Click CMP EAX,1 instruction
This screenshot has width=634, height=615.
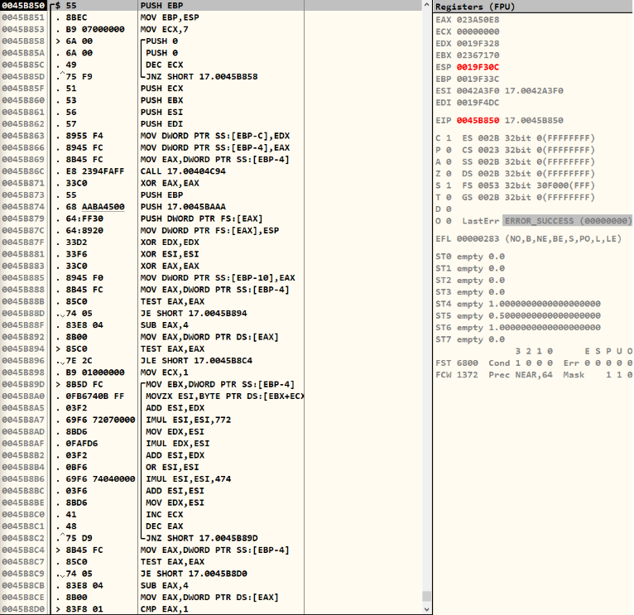click(164, 609)
